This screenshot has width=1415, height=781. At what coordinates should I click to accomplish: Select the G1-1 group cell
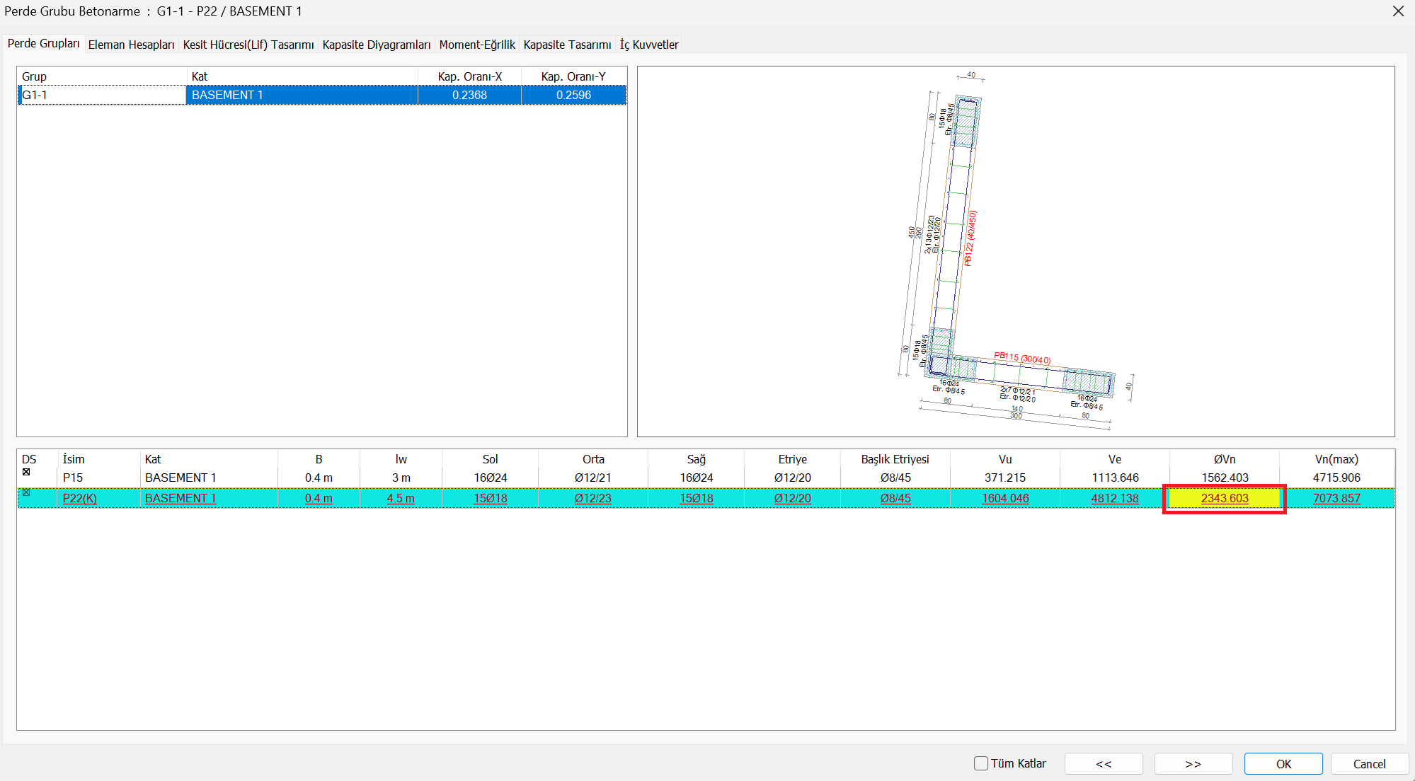coord(102,96)
